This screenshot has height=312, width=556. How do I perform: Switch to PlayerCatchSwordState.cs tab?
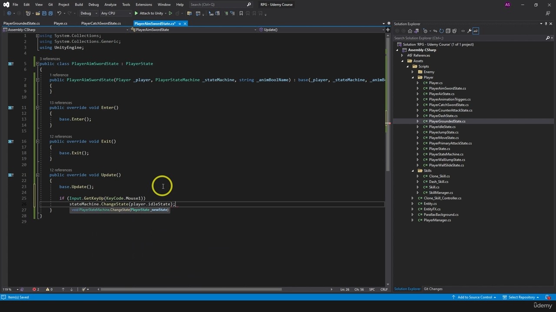coord(101,23)
